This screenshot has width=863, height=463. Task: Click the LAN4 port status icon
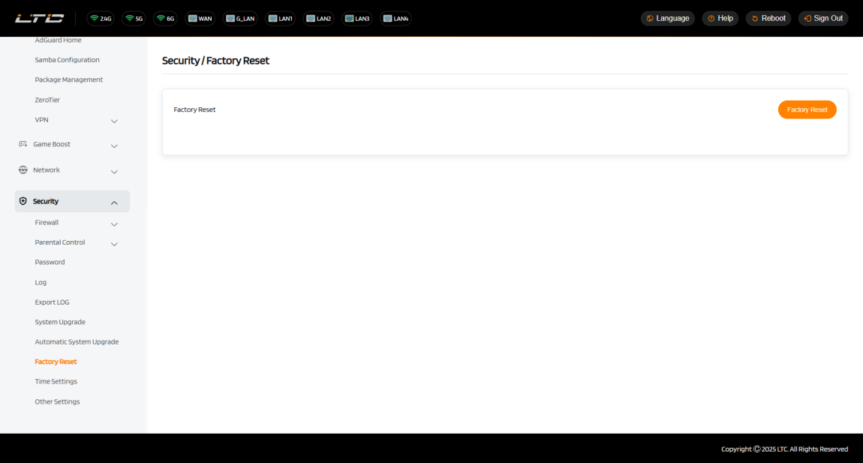pos(395,18)
